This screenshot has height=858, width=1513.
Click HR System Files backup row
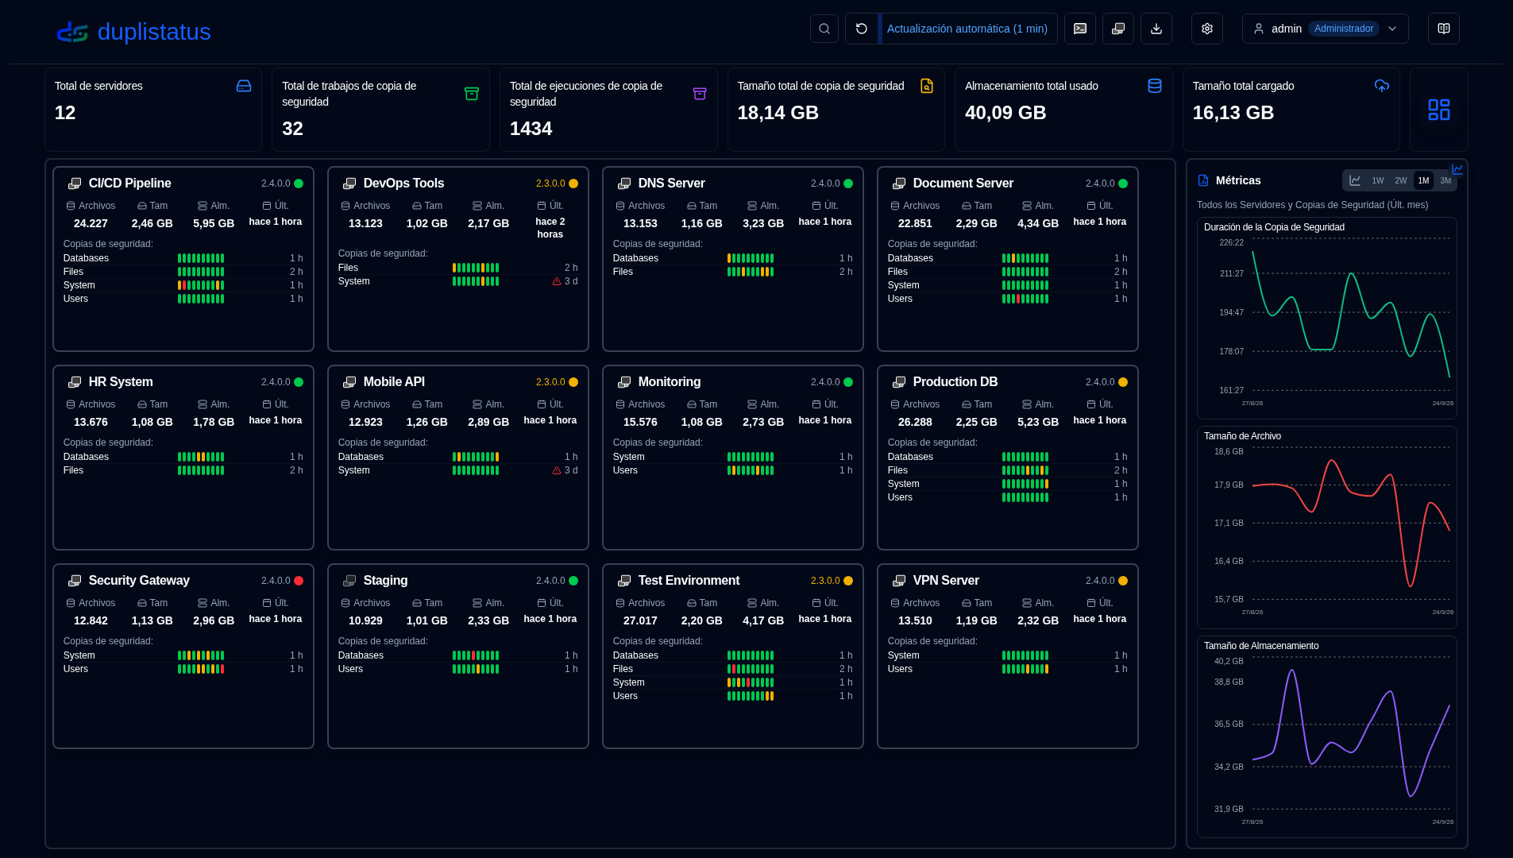click(183, 470)
